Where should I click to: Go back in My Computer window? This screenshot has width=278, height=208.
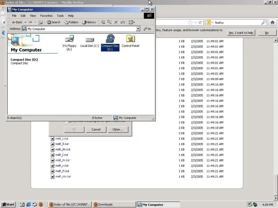tap(17, 22)
